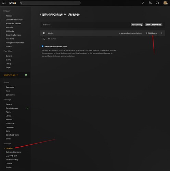170x171 pixels.
Task: Open Optimized Versions under Manage
Action: (x=13, y=152)
